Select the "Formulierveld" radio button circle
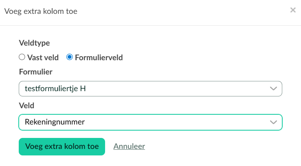 pos(70,57)
